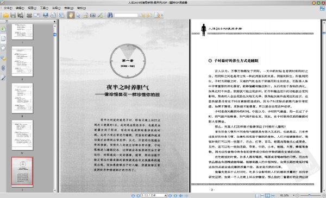Switch to continuous page layout

pyautogui.click(x=262, y=195)
